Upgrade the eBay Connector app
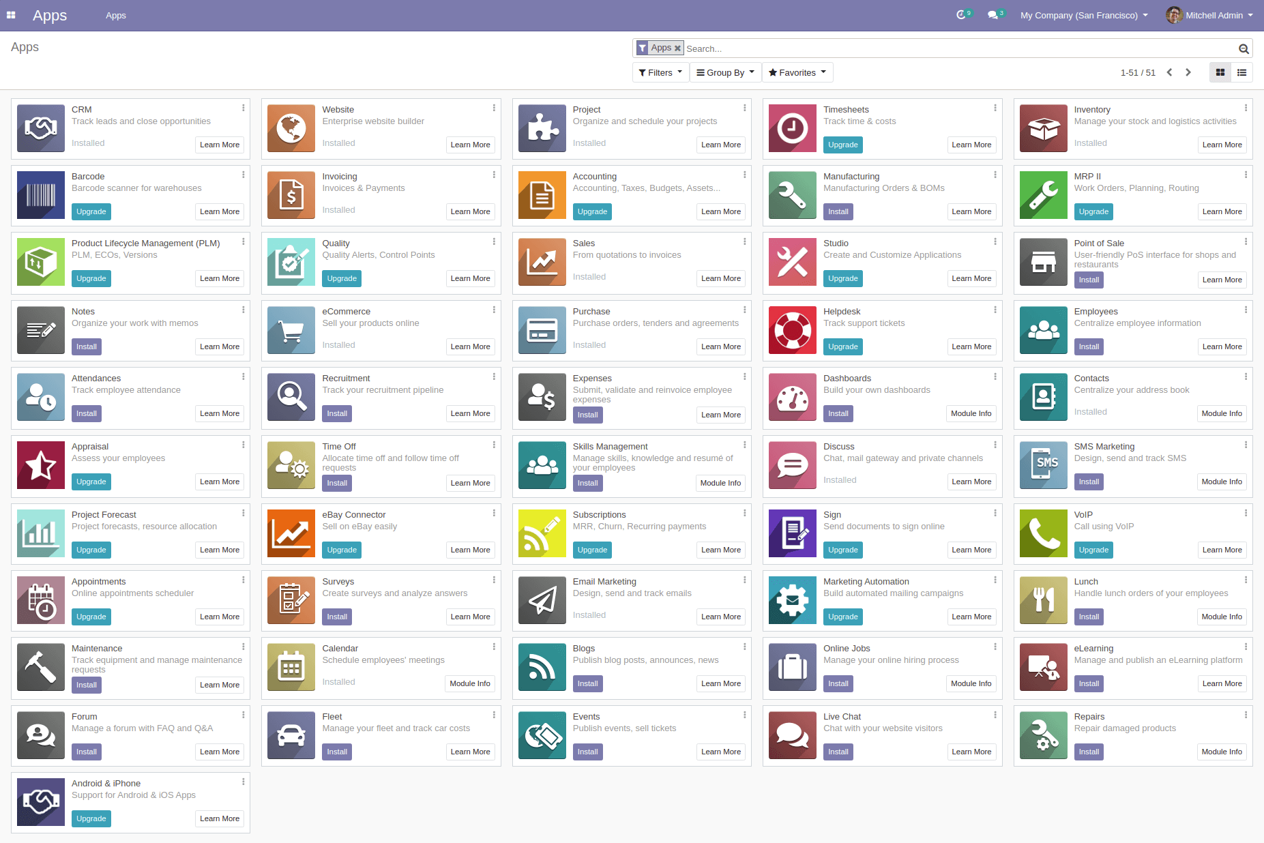1264x843 pixels. click(342, 550)
